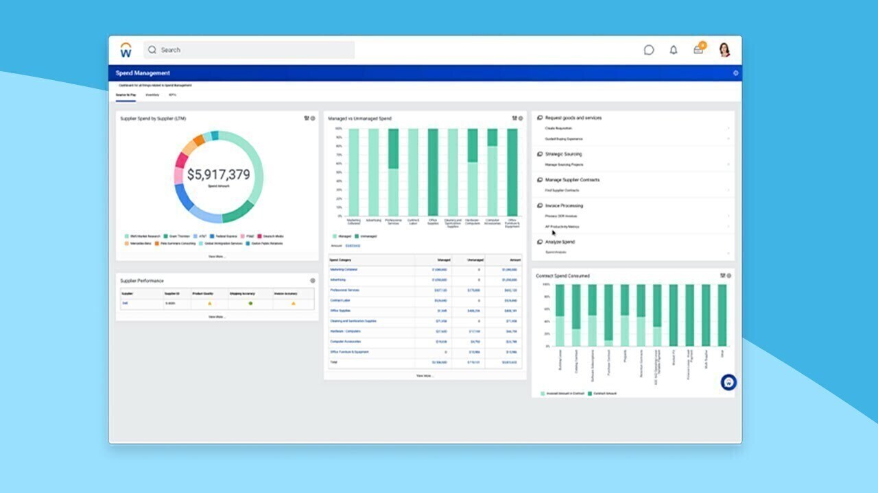Expand the Manage Sourcing Projects chevron
This screenshot has width=878, height=493.
point(728,165)
